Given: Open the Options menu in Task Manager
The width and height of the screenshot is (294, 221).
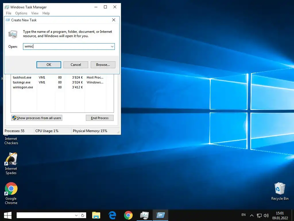Looking at the screenshot, I should pyautogui.click(x=21, y=13).
